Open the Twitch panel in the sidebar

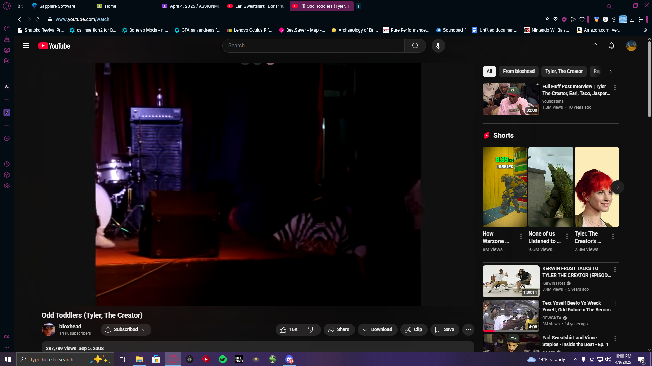coord(7,113)
